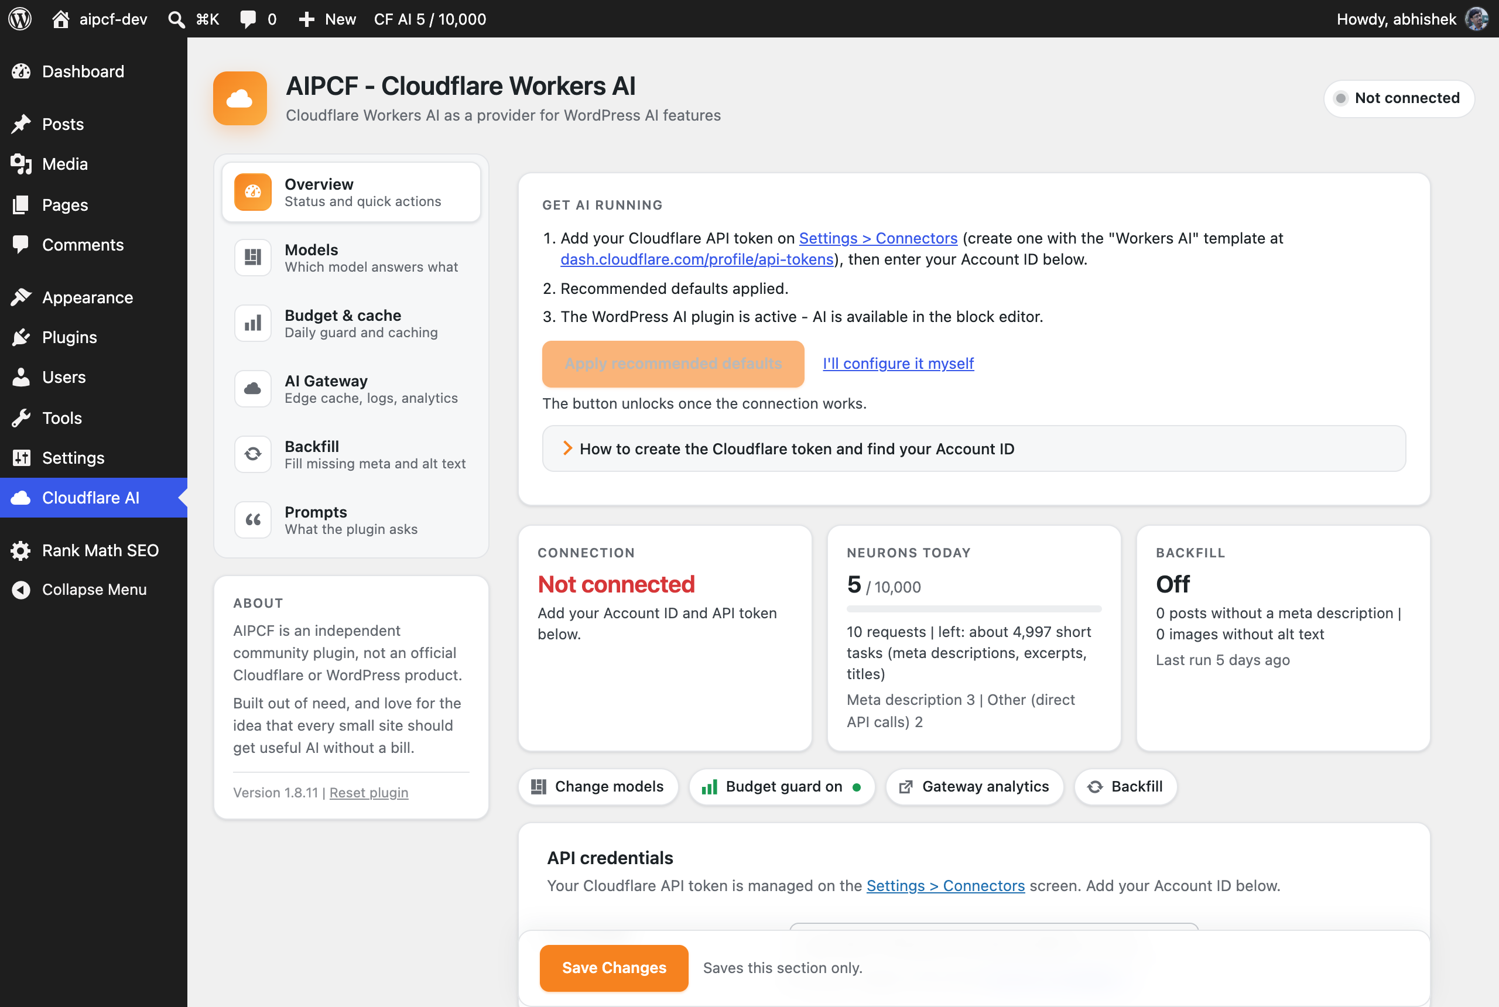
Task: Open the search command palette icon
Action: [x=176, y=19]
